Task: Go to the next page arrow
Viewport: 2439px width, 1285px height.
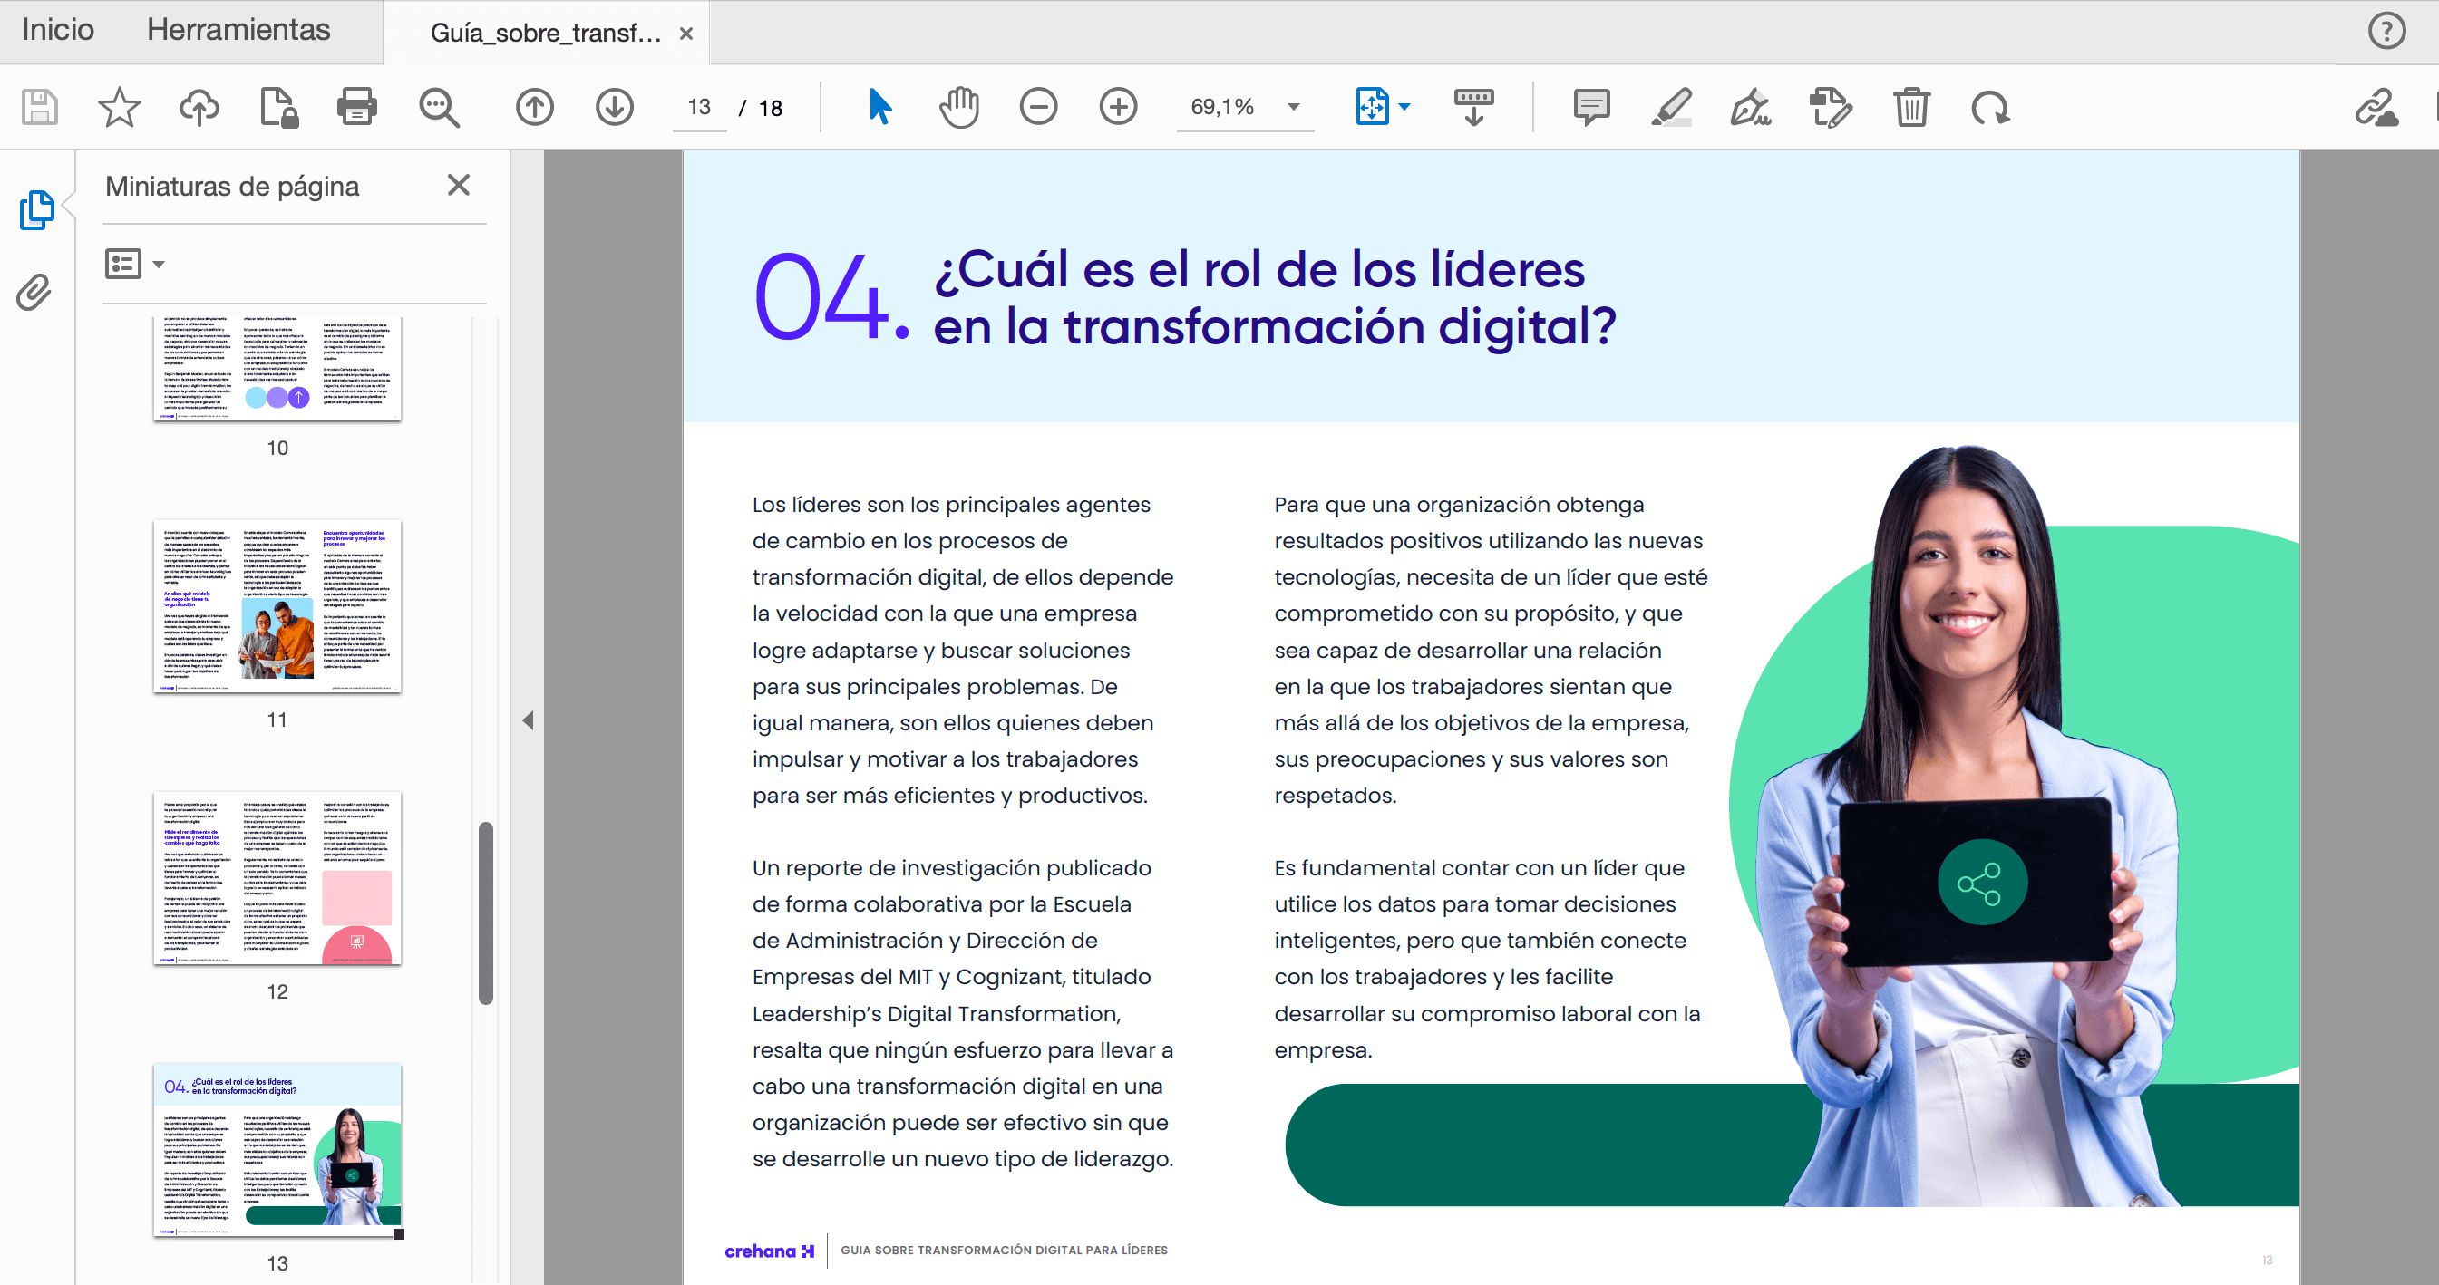Action: coord(615,107)
